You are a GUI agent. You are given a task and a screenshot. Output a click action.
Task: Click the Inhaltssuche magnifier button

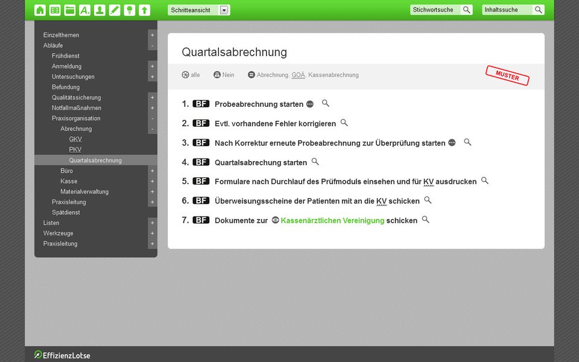pos(539,10)
